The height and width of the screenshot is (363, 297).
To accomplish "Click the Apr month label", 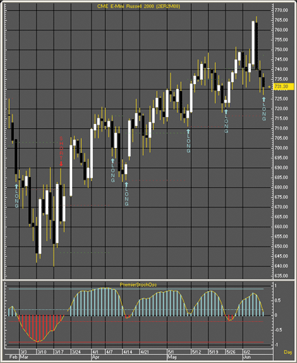I will pyautogui.click(x=96, y=357).
